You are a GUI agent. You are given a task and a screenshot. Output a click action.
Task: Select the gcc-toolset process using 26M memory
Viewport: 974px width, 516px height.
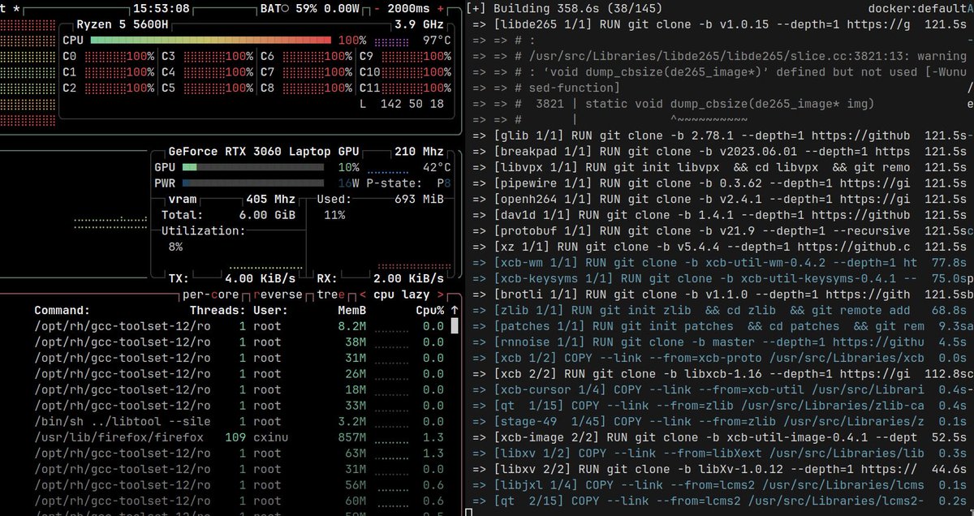pos(239,374)
